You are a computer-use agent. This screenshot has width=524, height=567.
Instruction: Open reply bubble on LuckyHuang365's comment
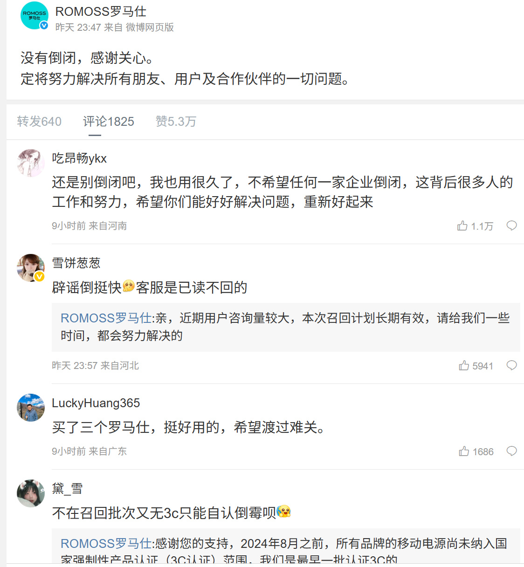(511, 451)
